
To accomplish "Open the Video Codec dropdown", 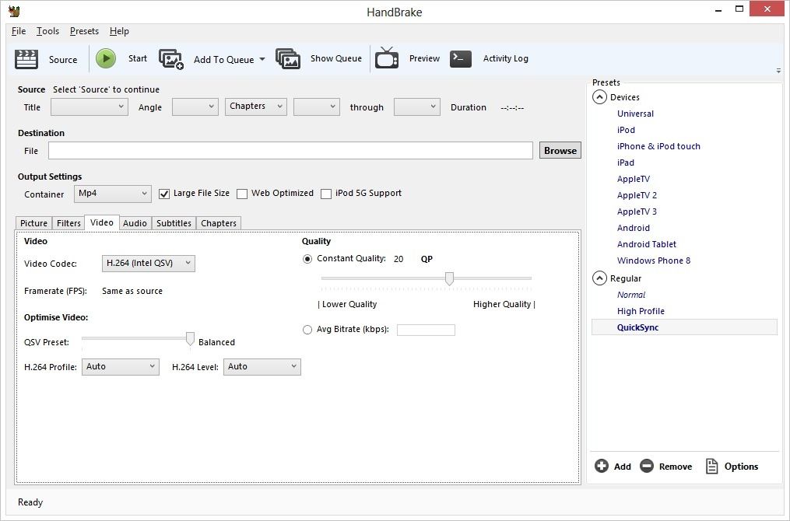I will click(149, 264).
